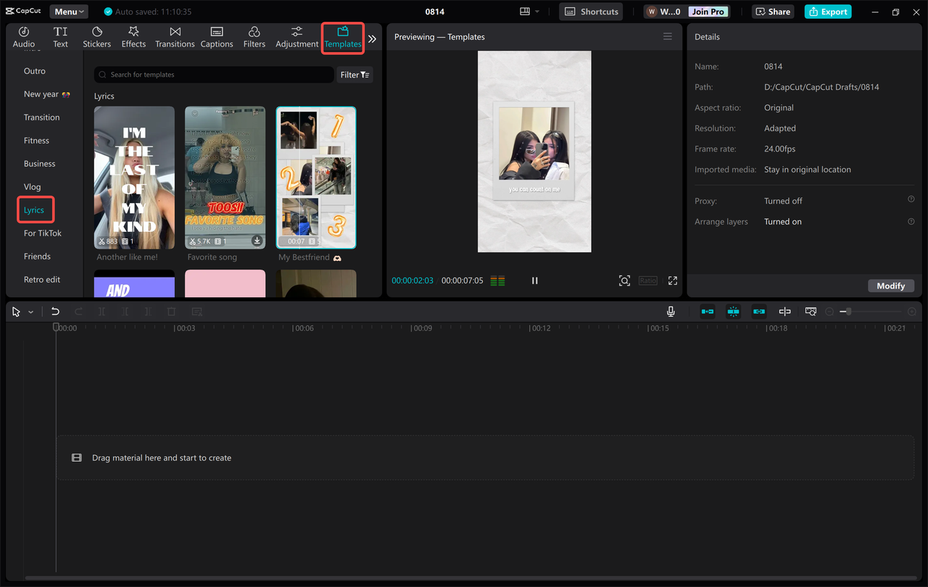Toggle main track magnet
The image size is (928, 587).
click(707, 312)
